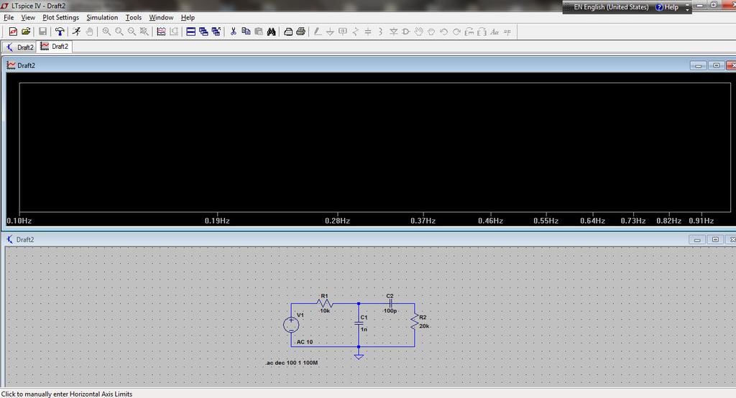Click the New Schematic toolbar icon

tap(13, 32)
